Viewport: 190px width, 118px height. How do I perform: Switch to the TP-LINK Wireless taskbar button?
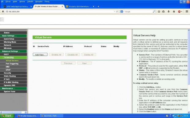pos(28,116)
